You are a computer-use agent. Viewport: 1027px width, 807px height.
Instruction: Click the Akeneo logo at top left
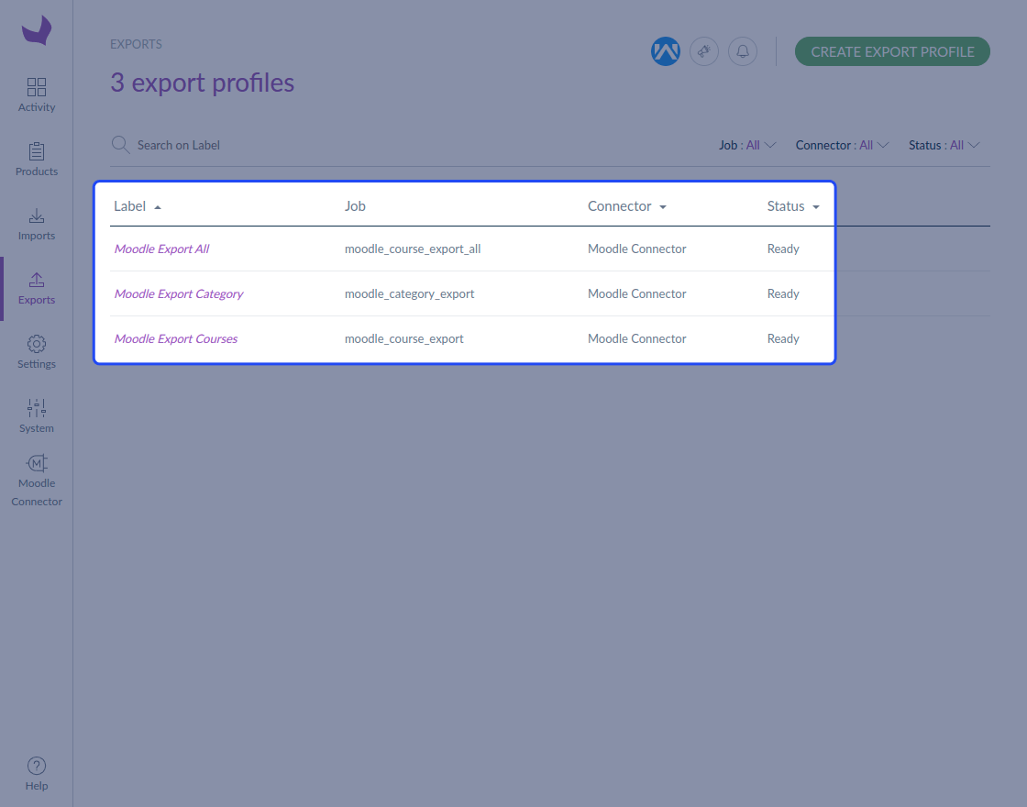click(x=37, y=30)
